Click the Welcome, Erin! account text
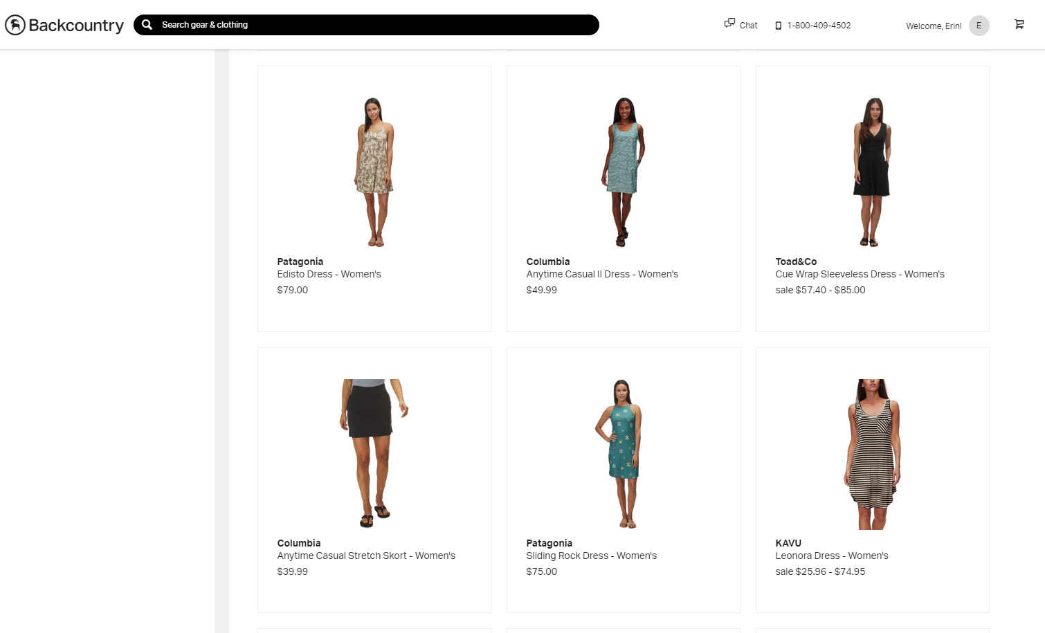 click(934, 26)
